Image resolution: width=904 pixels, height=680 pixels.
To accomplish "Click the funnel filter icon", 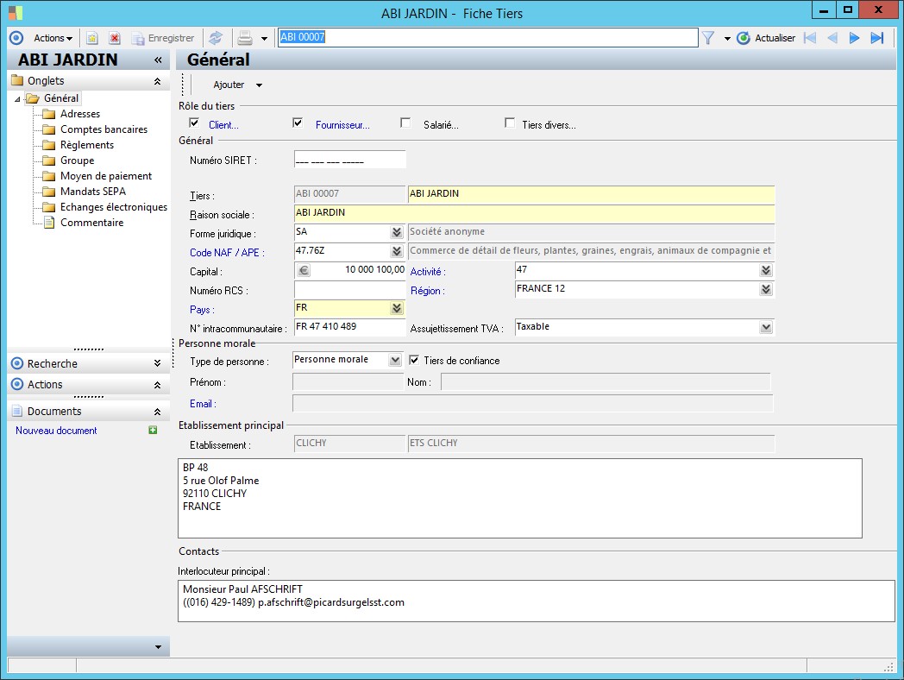I will 708,38.
